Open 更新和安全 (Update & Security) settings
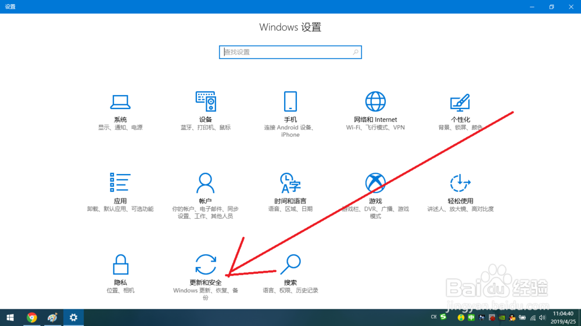The height and width of the screenshot is (326, 581). pyautogui.click(x=205, y=277)
